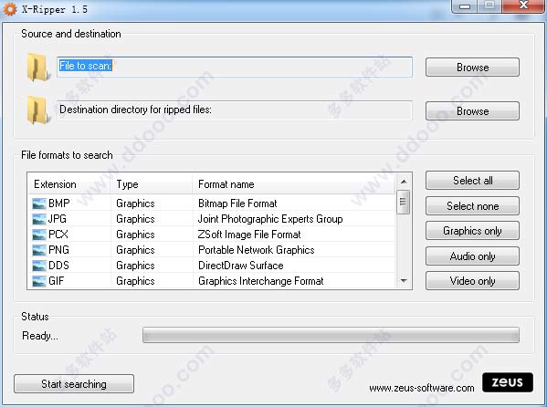547x407 pixels.
Task: Choose Graphics only formats
Action: (472, 231)
